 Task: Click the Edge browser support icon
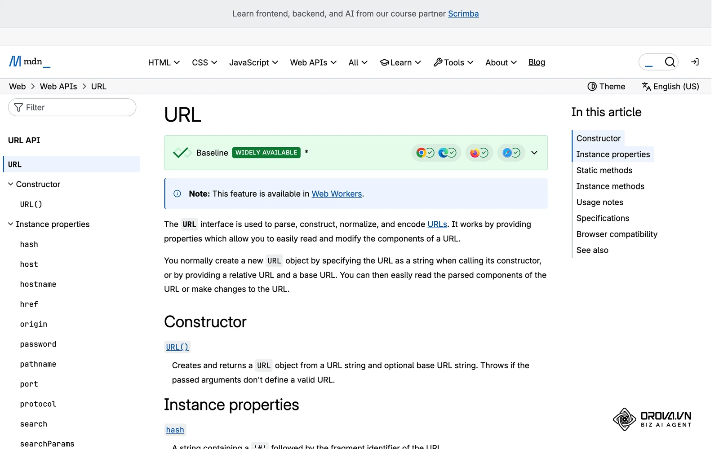pos(443,153)
